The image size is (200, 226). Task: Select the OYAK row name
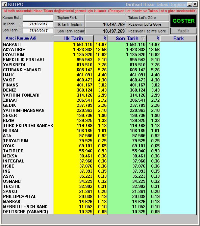[x=9, y=146]
